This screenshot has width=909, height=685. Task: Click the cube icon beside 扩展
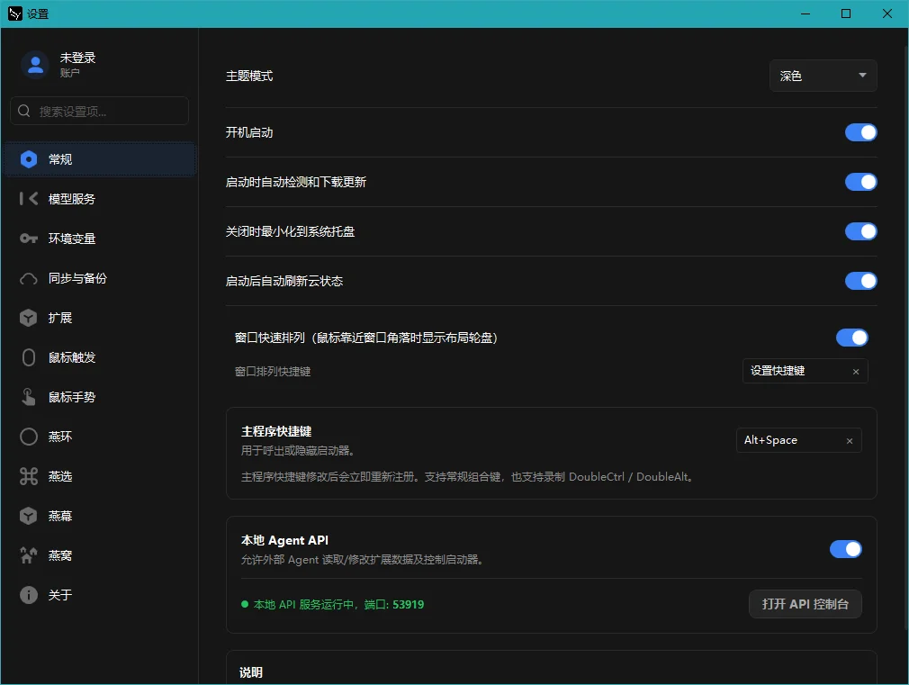[29, 318]
